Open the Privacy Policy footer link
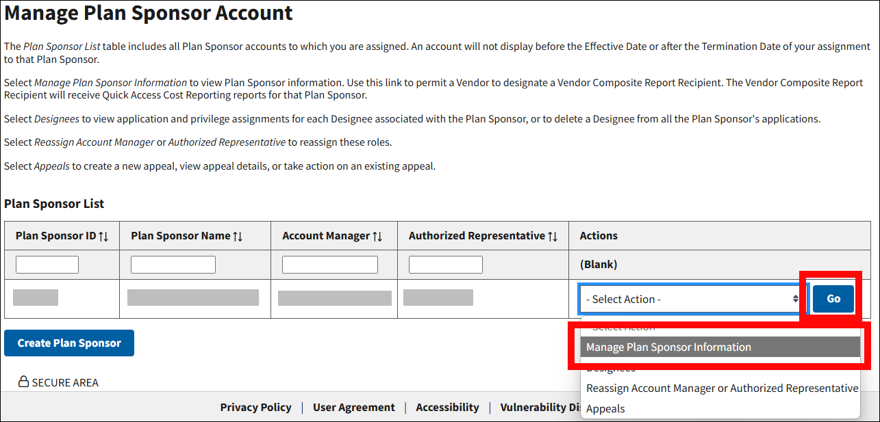 point(255,407)
